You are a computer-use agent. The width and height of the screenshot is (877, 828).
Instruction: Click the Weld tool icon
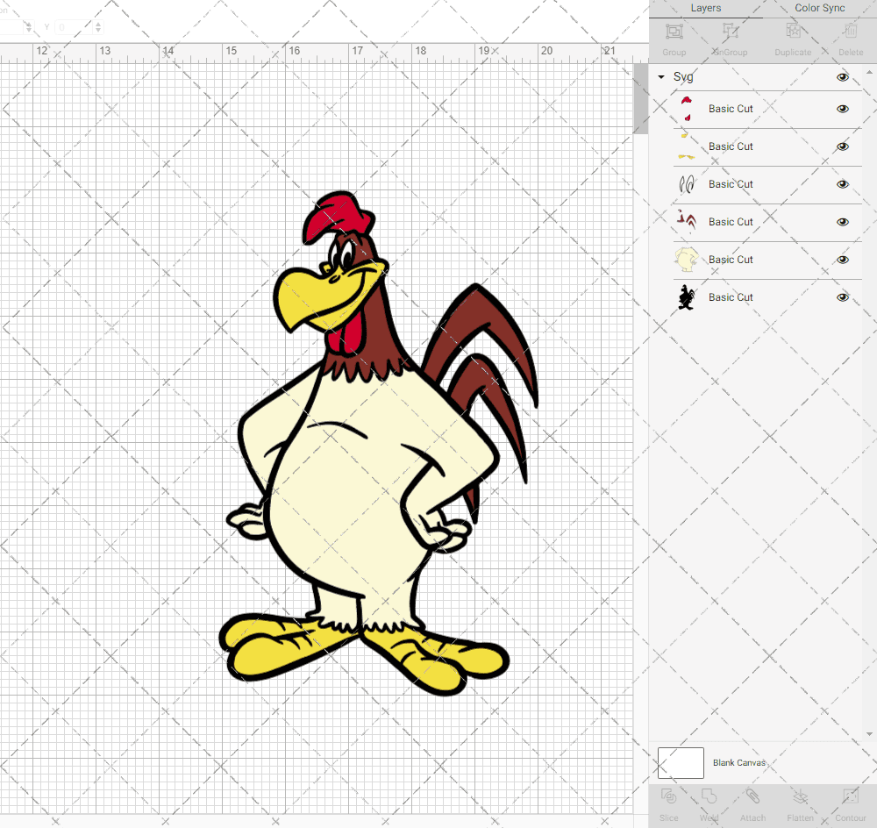[709, 796]
